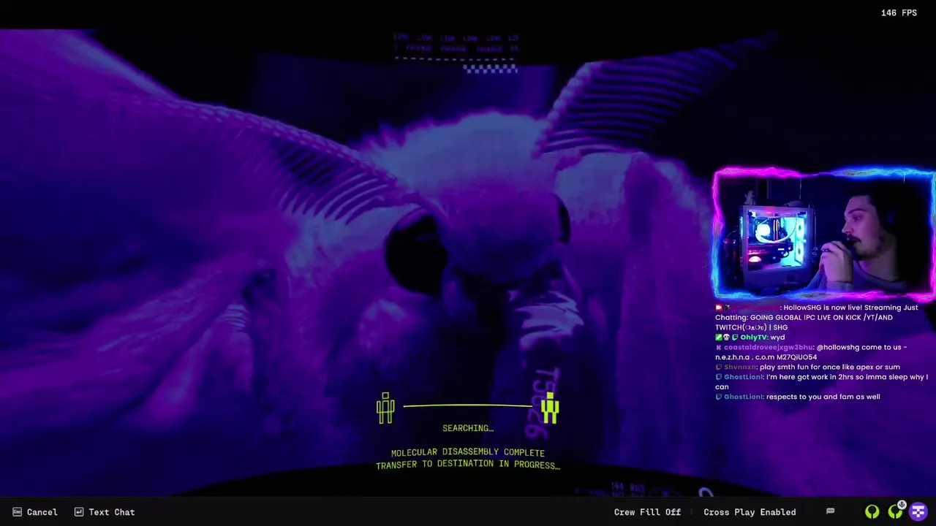This screenshot has height=526, width=936.
Task: Click the 'HollowSHG is now live!' message
Action: click(x=816, y=318)
